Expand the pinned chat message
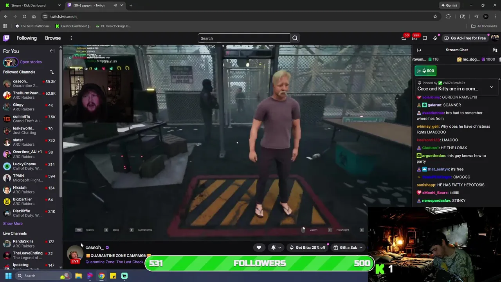This screenshot has width=501, height=282. pos(492,87)
